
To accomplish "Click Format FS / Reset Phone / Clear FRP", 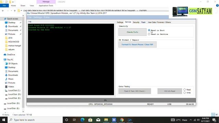I will click(x=138, y=44).
